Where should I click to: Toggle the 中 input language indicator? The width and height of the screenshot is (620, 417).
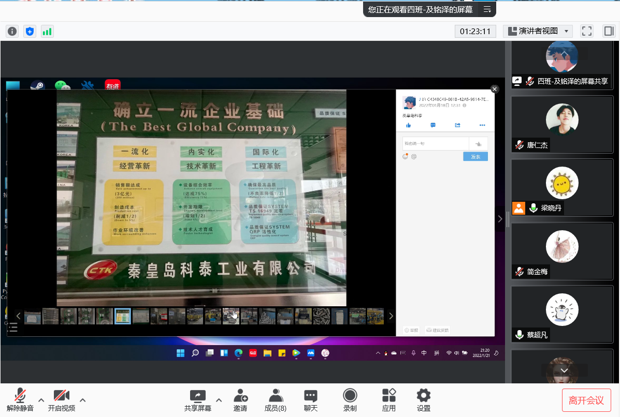[424, 353]
